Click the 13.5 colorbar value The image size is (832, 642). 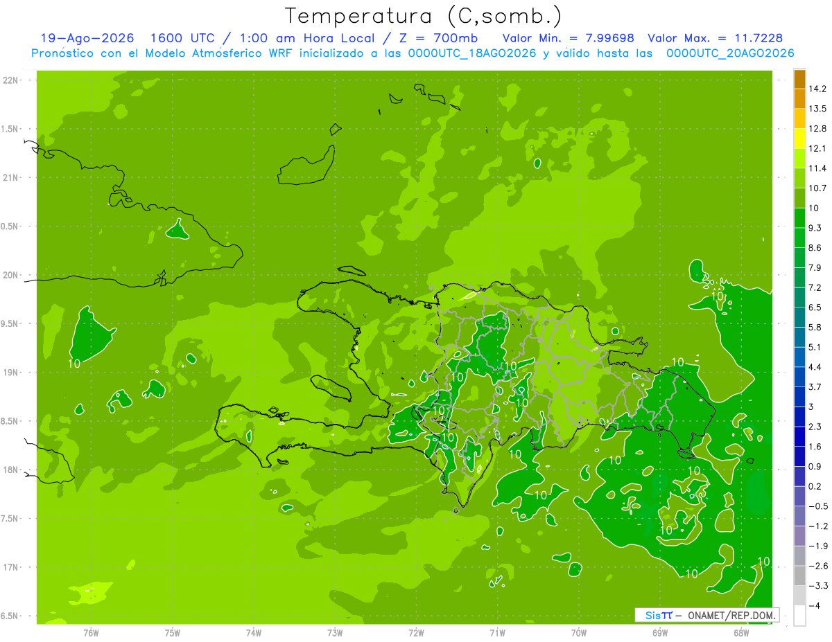[817, 109]
